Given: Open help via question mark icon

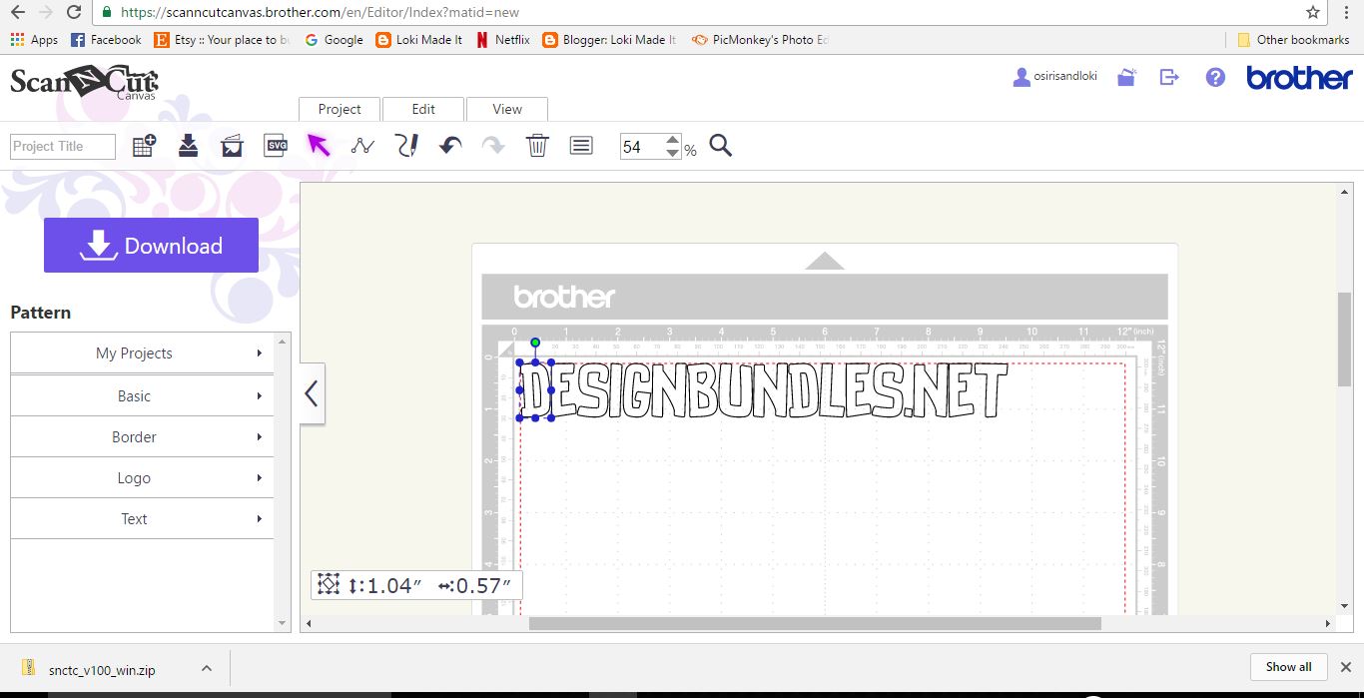Looking at the screenshot, I should tap(1215, 77).
